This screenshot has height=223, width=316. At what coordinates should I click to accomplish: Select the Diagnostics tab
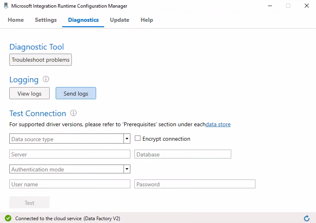pyautogui.click(x=83, y=20)
